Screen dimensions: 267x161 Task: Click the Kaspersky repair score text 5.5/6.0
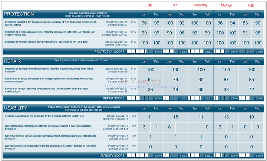[209, 98]
